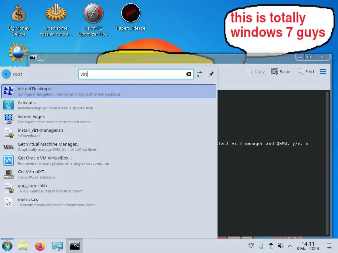The width and height of the screenshot is (338, 253).
Task: Click terminal text 'virt-manager and QEMU'
Action: 260,144
